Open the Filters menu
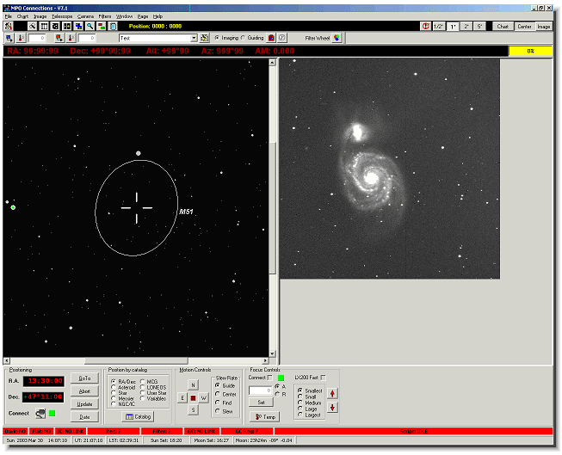 tap(105, 16)
